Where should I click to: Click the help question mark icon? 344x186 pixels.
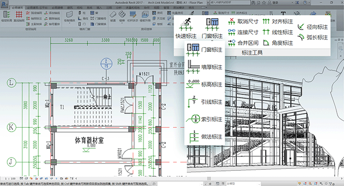tap(305, 2)
